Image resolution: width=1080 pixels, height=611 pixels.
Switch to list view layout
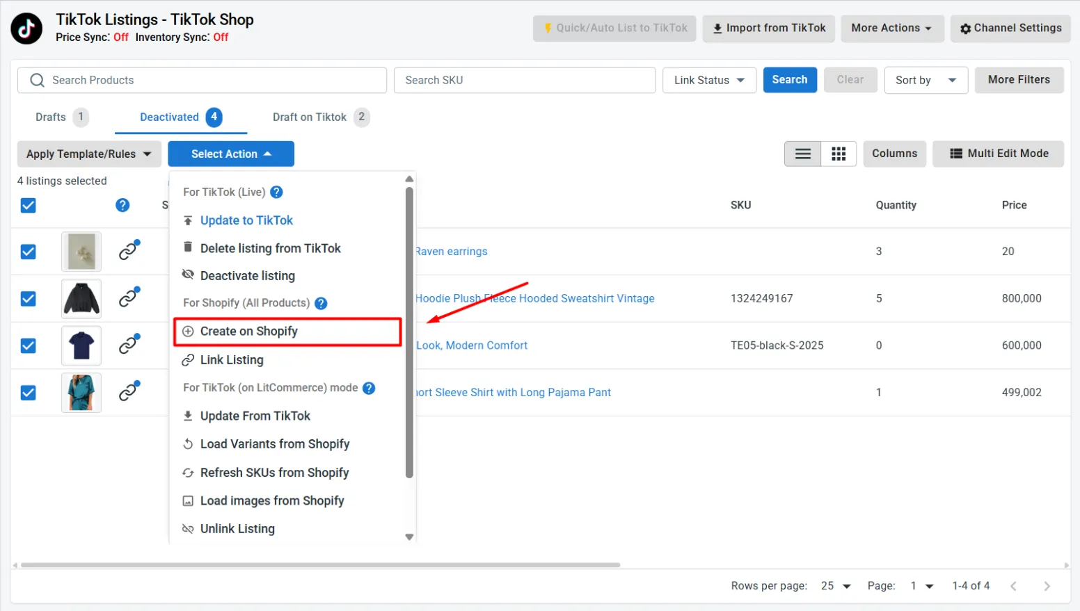pos(803,154)
